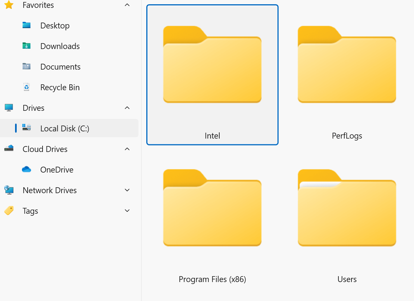
Task: Collapse the Drives section
Action: [127, 108]
